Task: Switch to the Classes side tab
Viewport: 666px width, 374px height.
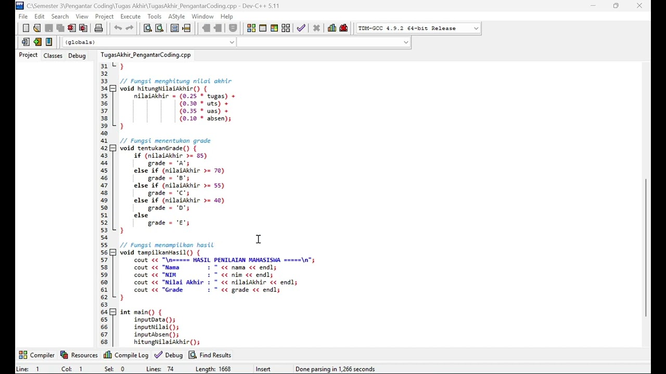Action: click(53, 56)
